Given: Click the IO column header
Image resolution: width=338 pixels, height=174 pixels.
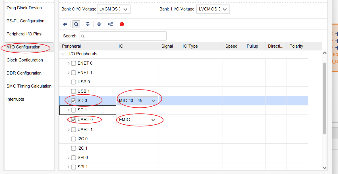Looking at the screenshot, I should pyautogui.click(x=138, y=46).
